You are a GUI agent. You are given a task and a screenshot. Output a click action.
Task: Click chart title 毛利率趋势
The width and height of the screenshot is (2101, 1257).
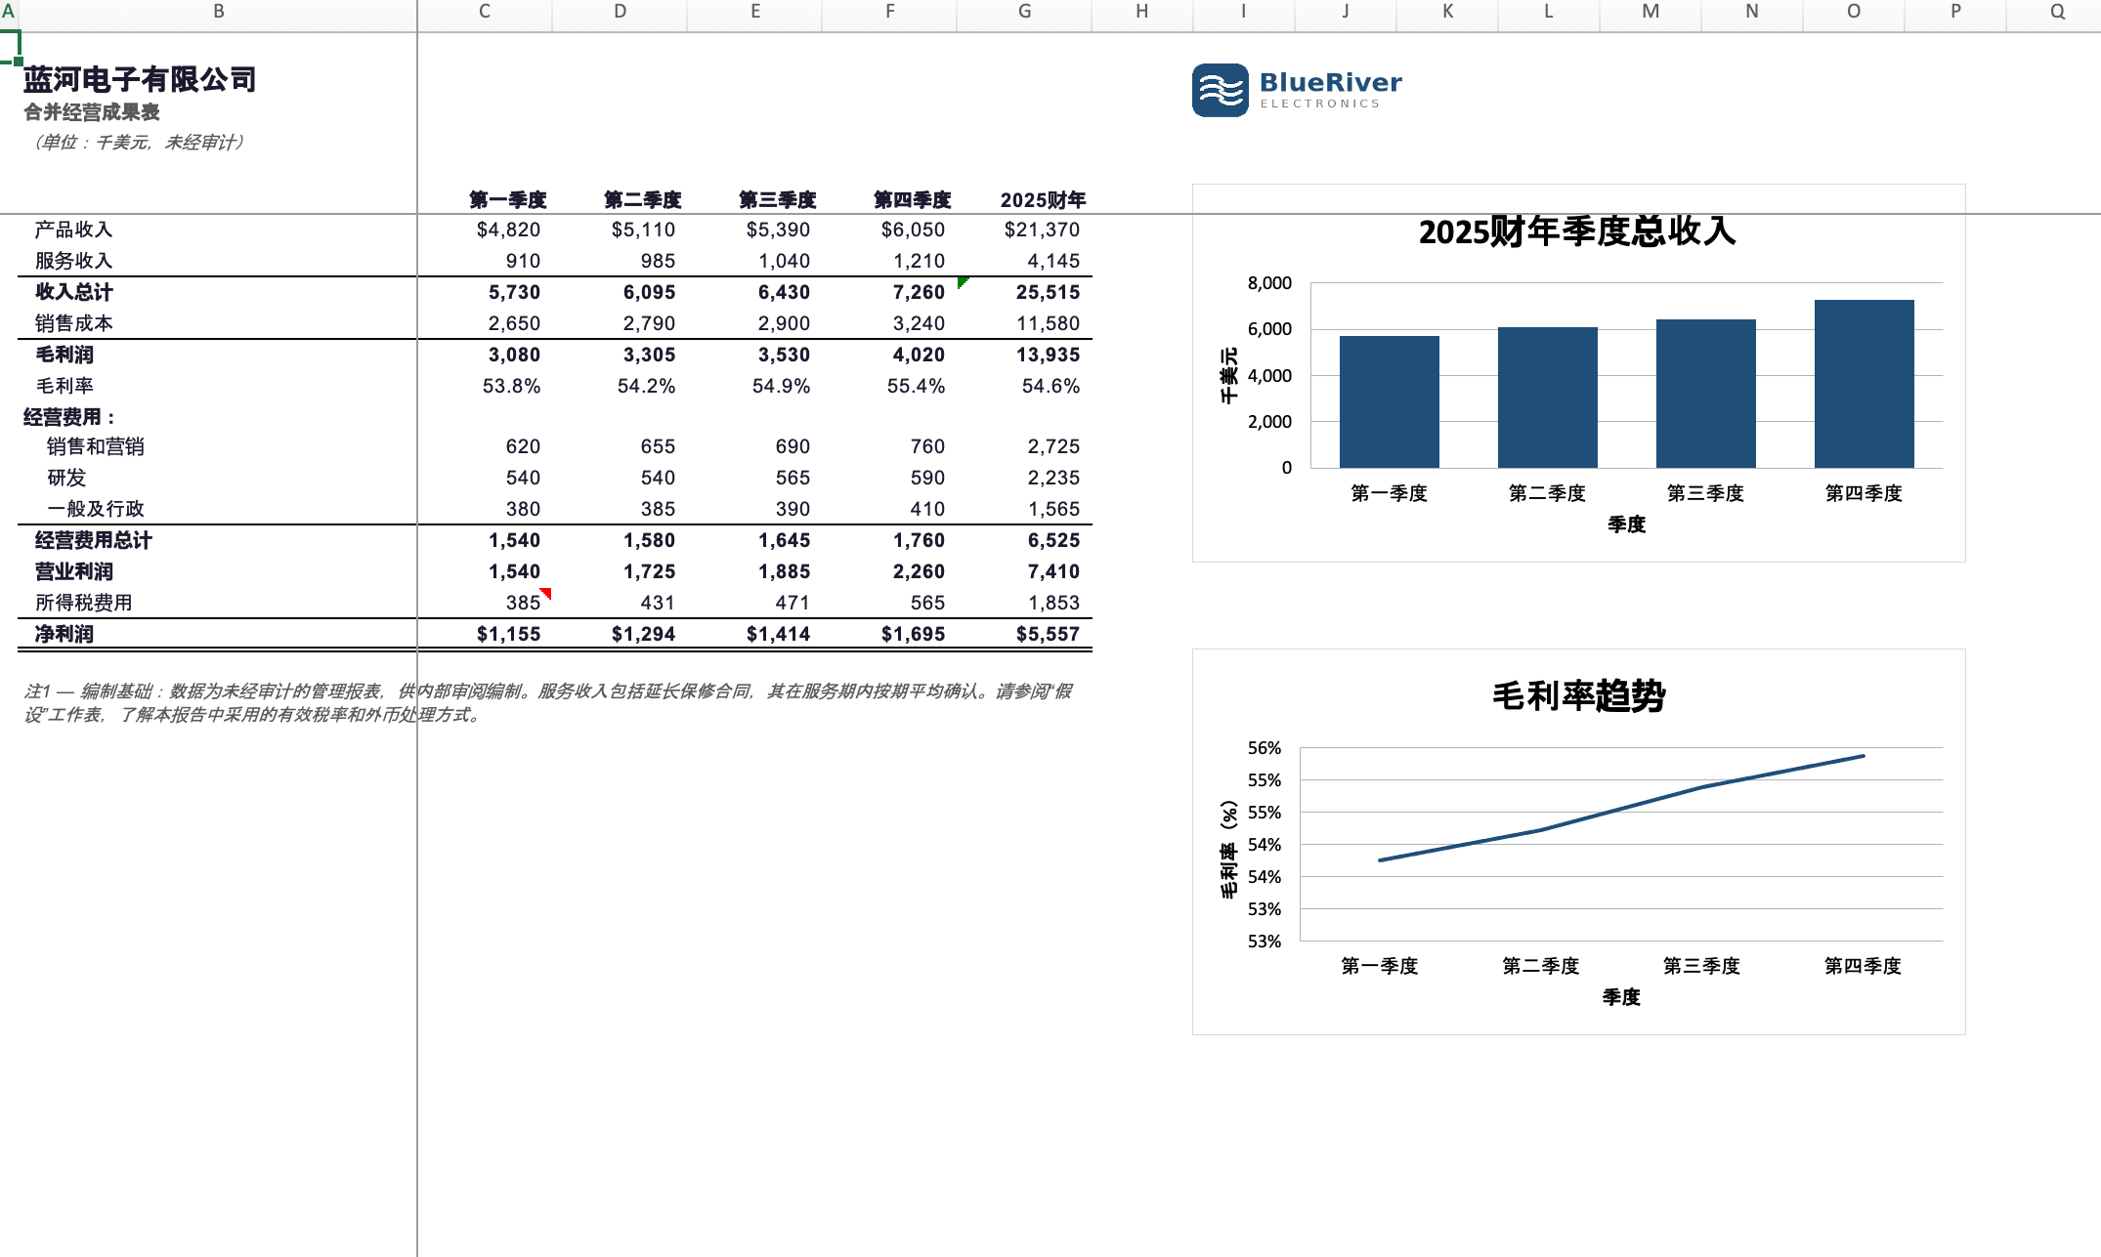pyautogui.click(x=1578, y=695)
